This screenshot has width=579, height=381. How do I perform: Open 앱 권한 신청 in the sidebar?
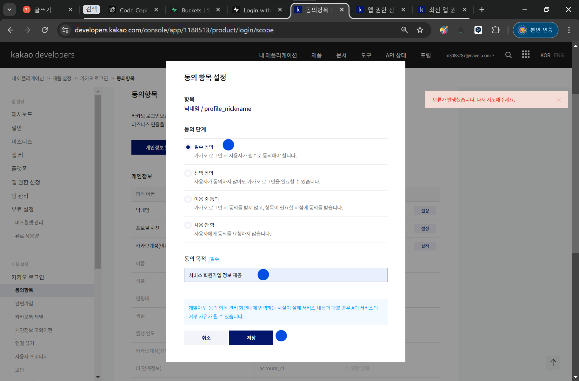pyautogui.click(x=26, y=182)
